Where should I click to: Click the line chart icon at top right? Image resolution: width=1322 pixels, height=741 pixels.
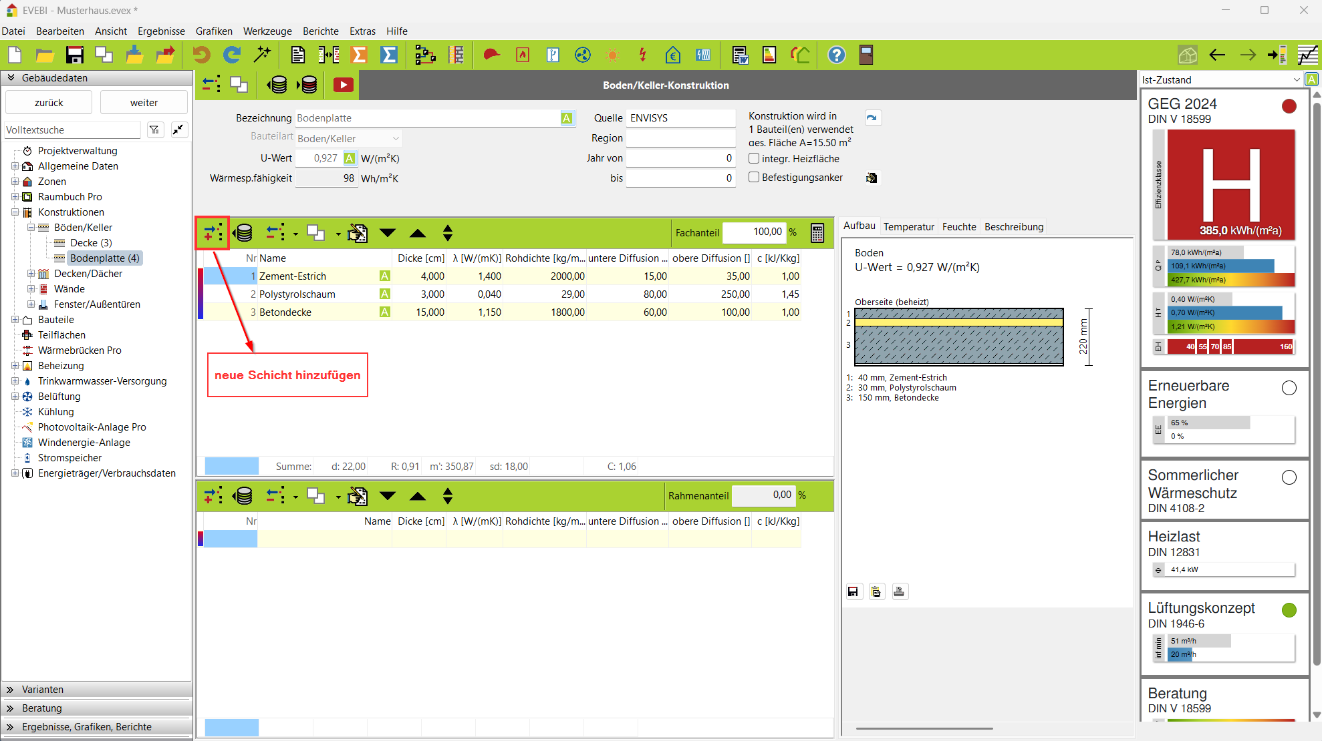coord(1308,55)
